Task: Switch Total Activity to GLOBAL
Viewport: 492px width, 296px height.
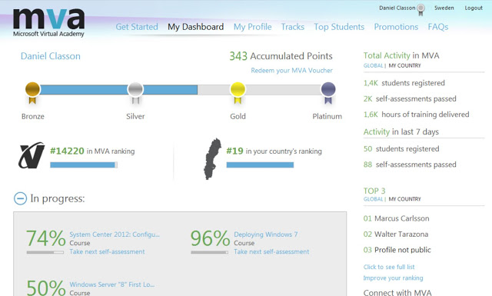Action: pos(373,65)
